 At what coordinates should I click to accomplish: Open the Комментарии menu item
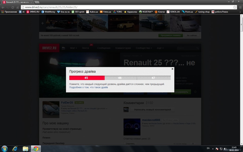[x=123, y=48]
